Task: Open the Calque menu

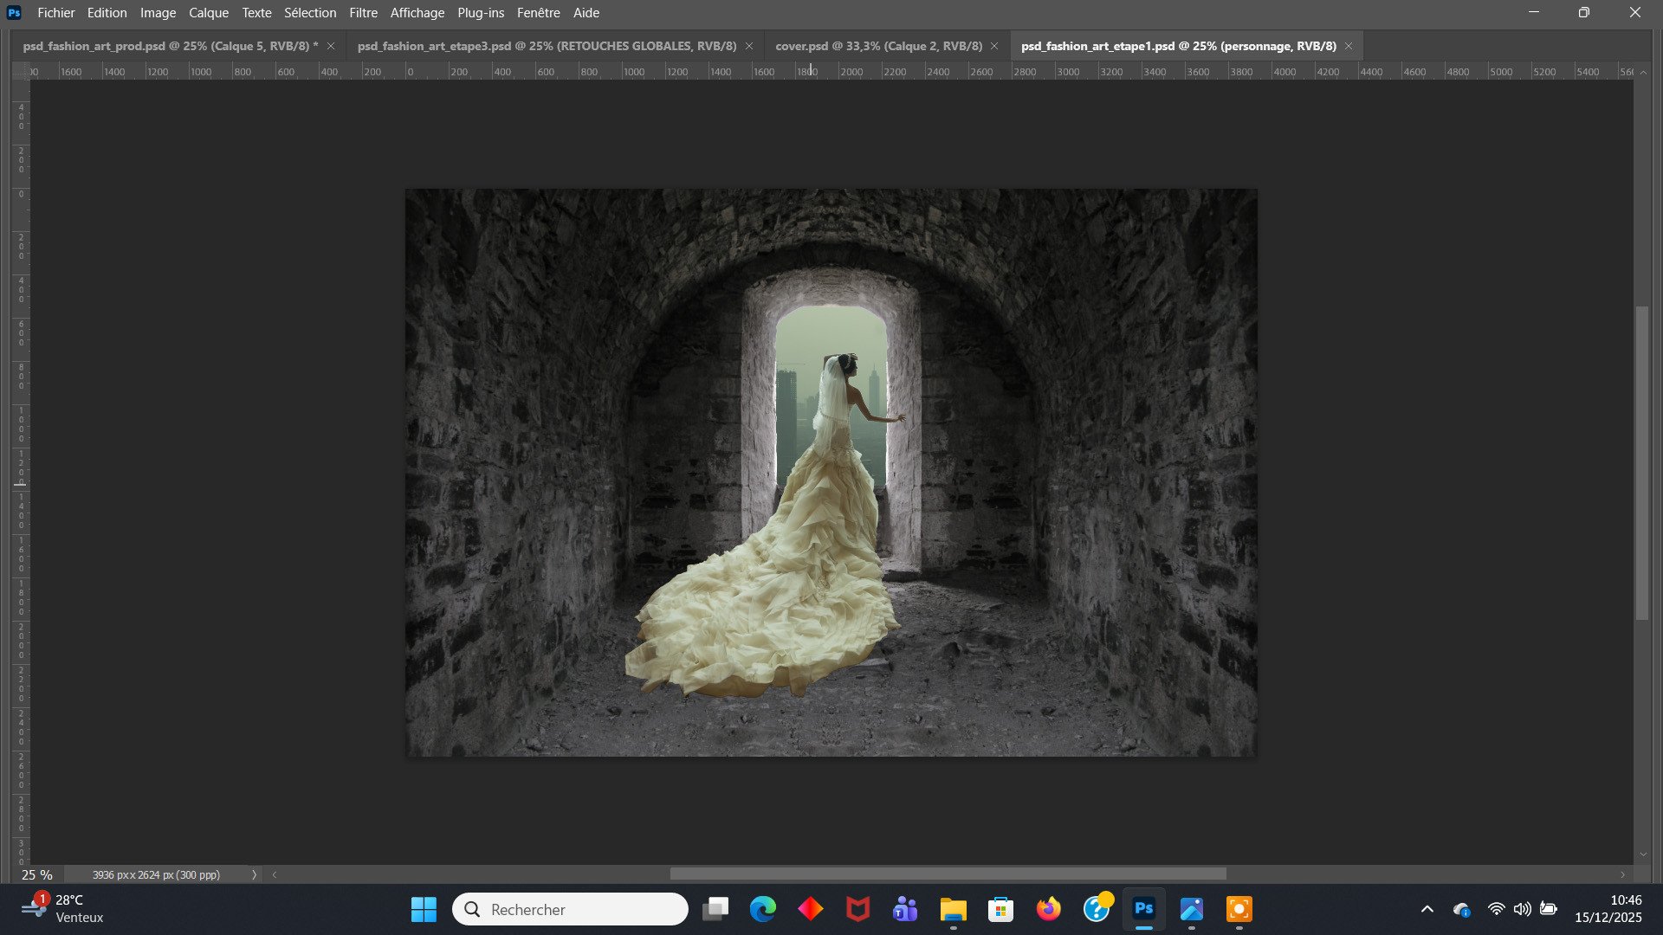Action: point(209,13)
